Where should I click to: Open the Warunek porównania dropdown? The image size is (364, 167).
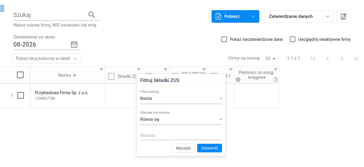(x=181, y=119)
